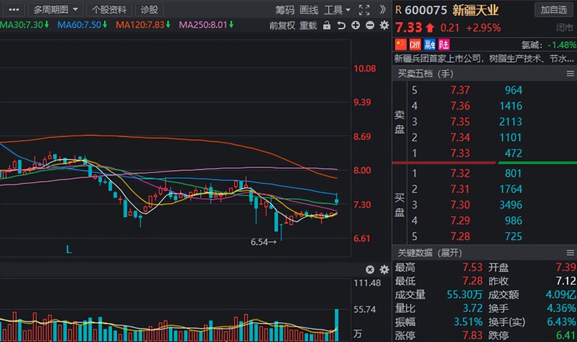Image resolution: width=577 pixels, height=342 pixels.
Task: Click the lock icon in chart toolbar
Action: 327,26
